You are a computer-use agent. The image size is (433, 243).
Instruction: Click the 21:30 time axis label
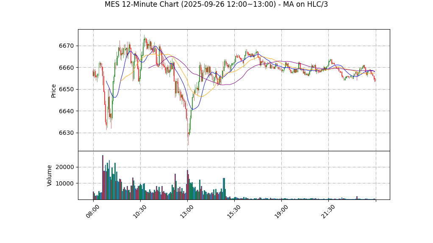(x=328, y=212)
